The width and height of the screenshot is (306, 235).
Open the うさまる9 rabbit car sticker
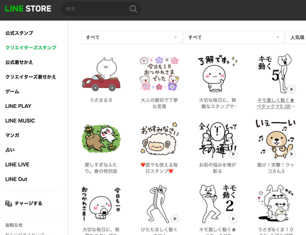point(101,74)
